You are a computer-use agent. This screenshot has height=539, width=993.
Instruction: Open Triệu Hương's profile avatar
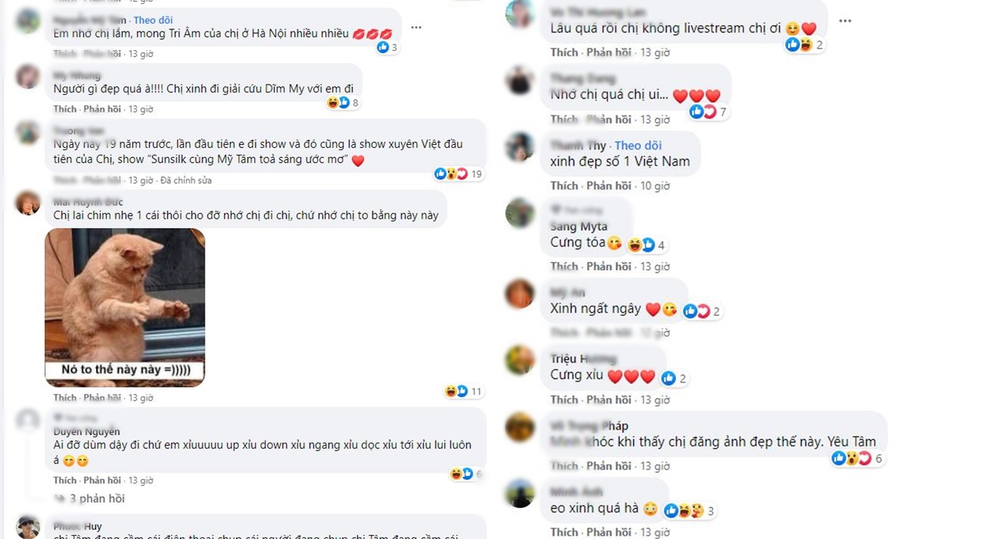pos(520,360)
